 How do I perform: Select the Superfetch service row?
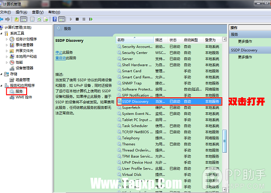point(169,108)
